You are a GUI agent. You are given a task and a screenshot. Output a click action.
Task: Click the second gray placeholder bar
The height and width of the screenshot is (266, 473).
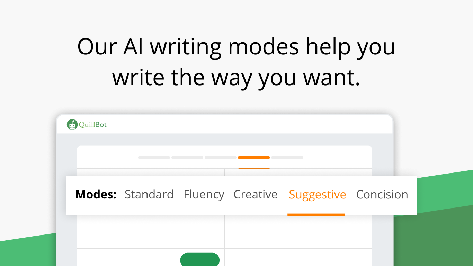point(187,158)
